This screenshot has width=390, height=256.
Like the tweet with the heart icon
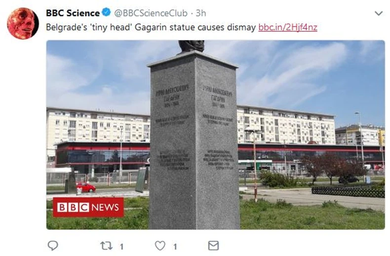click(x=160, y=245)
